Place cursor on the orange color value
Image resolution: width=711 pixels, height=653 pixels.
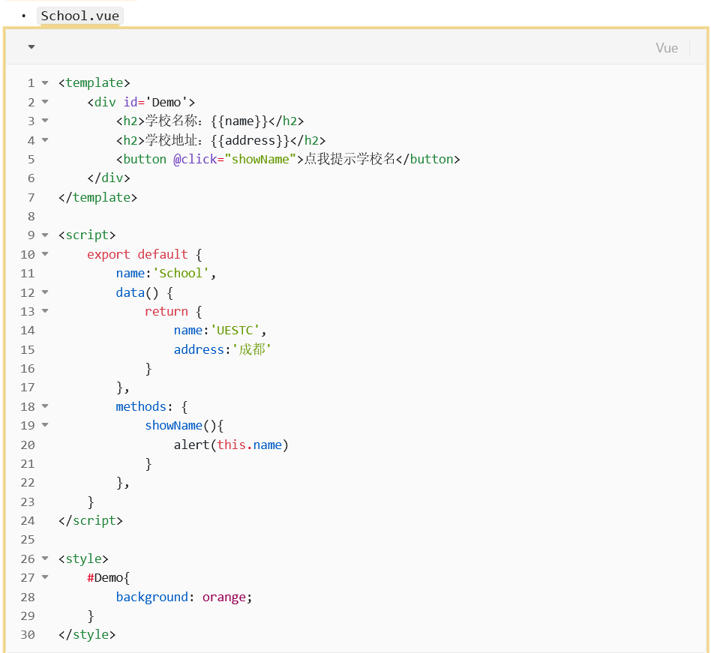point(223,597)
